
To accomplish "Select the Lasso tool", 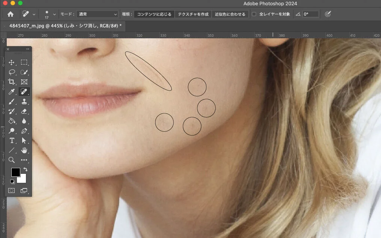I will click(x=12, y=72).
